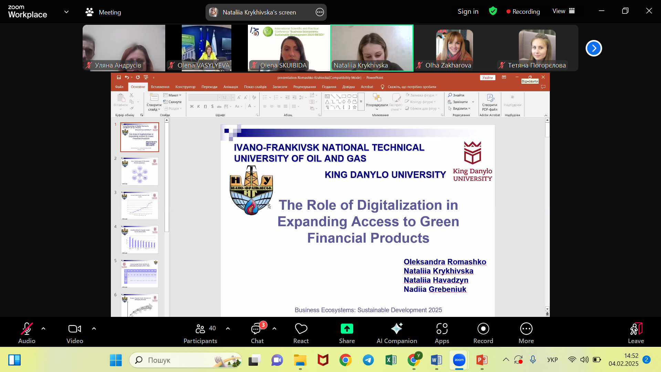Show next participants with blue arrow
The image size is (661, 372).
[x=594, y=48]
